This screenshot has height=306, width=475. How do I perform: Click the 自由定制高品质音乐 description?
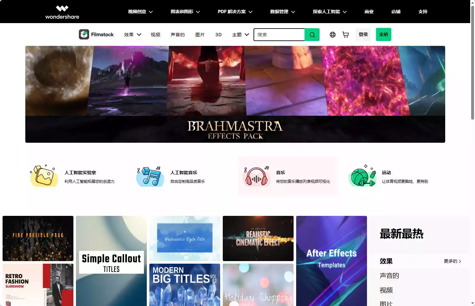click(188, 182)
